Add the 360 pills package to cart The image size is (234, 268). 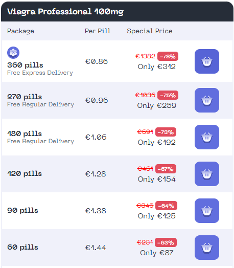207,61
